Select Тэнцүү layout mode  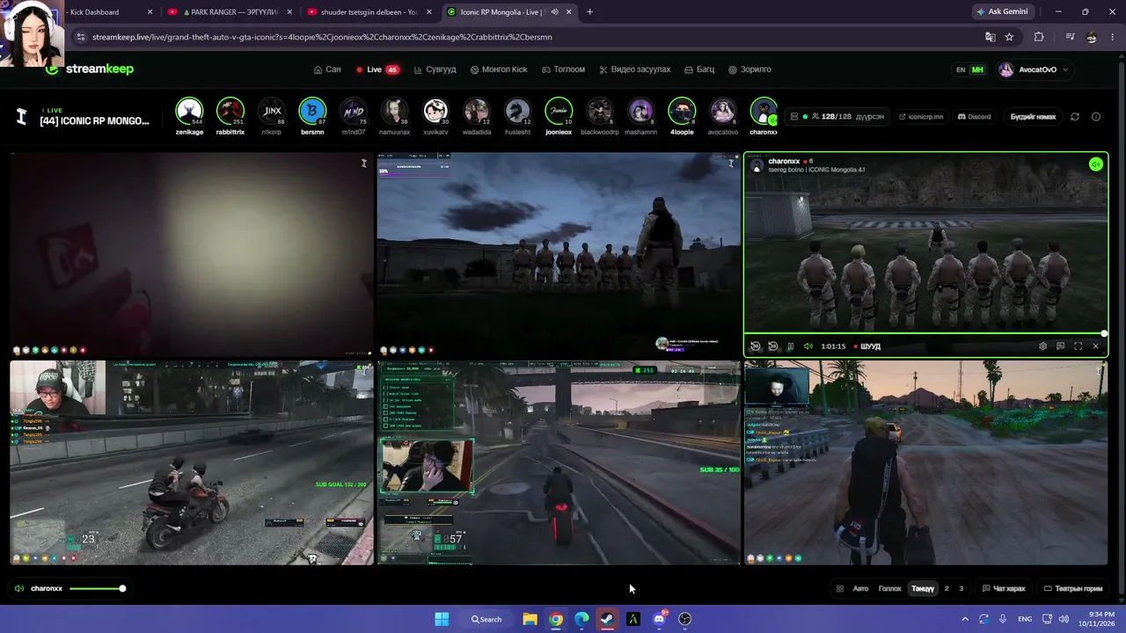coord(923,589)
